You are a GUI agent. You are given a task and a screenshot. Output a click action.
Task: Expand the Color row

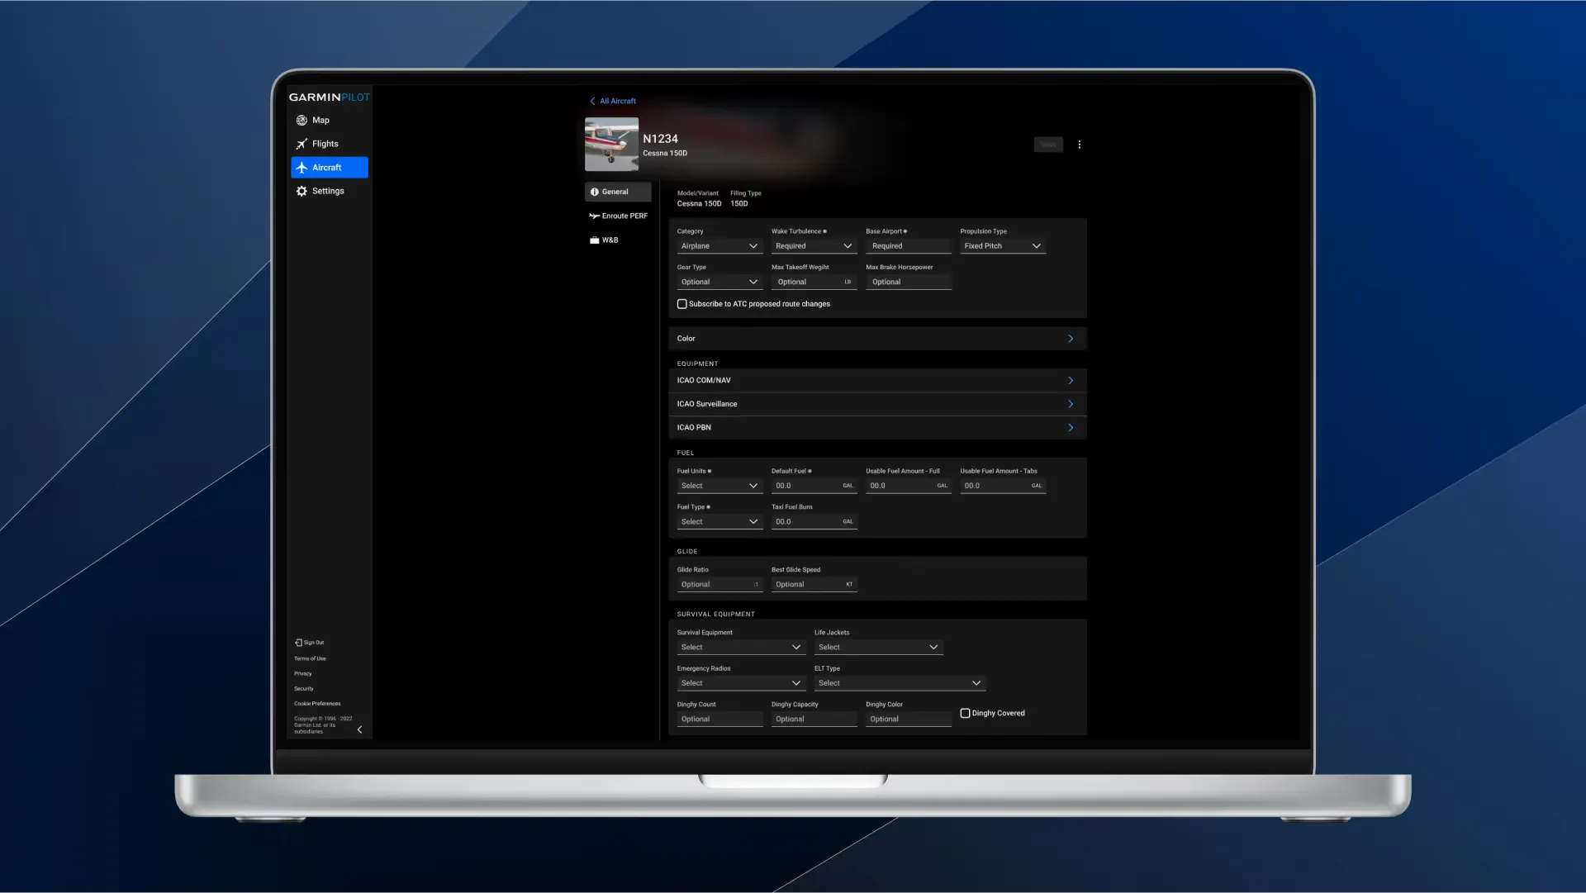click(877, 339)
